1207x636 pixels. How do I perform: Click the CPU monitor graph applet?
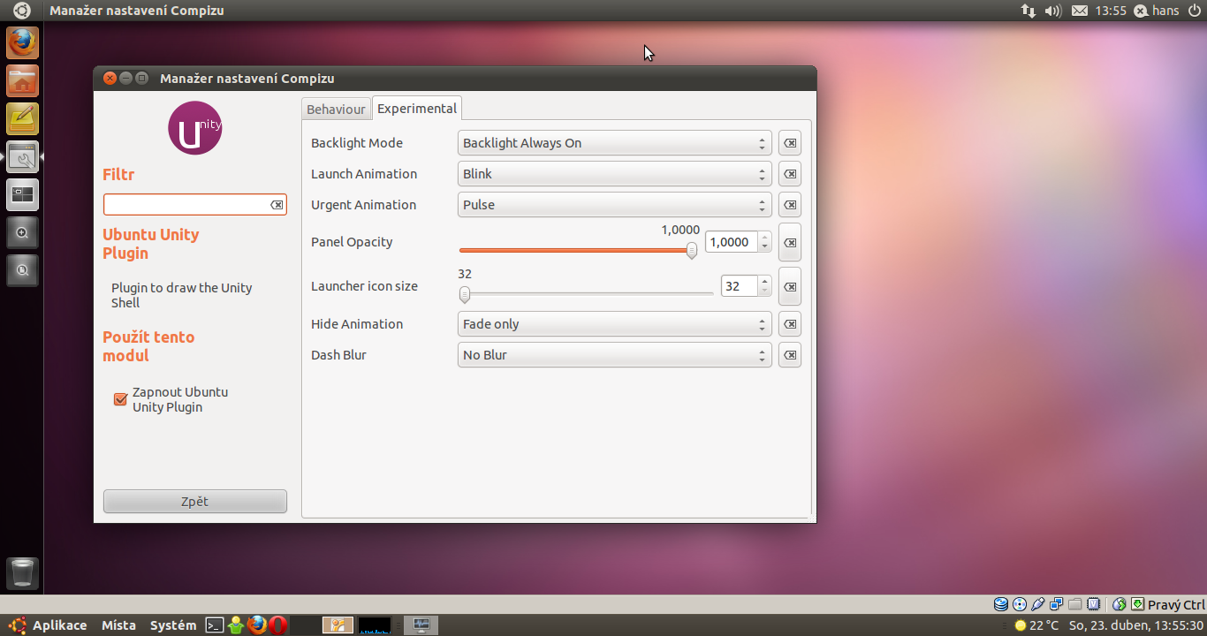point(374,625)
